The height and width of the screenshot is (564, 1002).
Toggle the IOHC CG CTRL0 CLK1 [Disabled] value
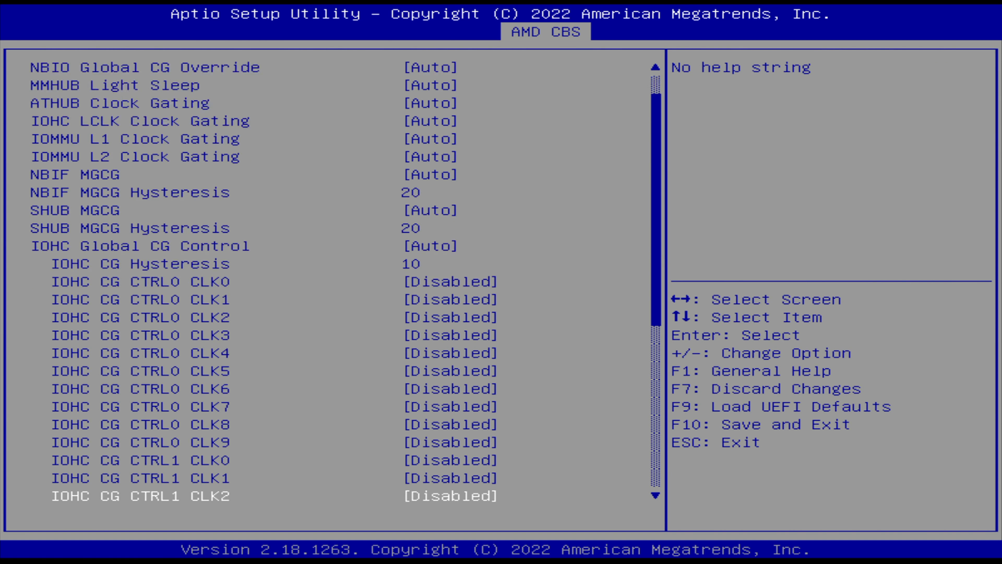(x=450, y=300)
